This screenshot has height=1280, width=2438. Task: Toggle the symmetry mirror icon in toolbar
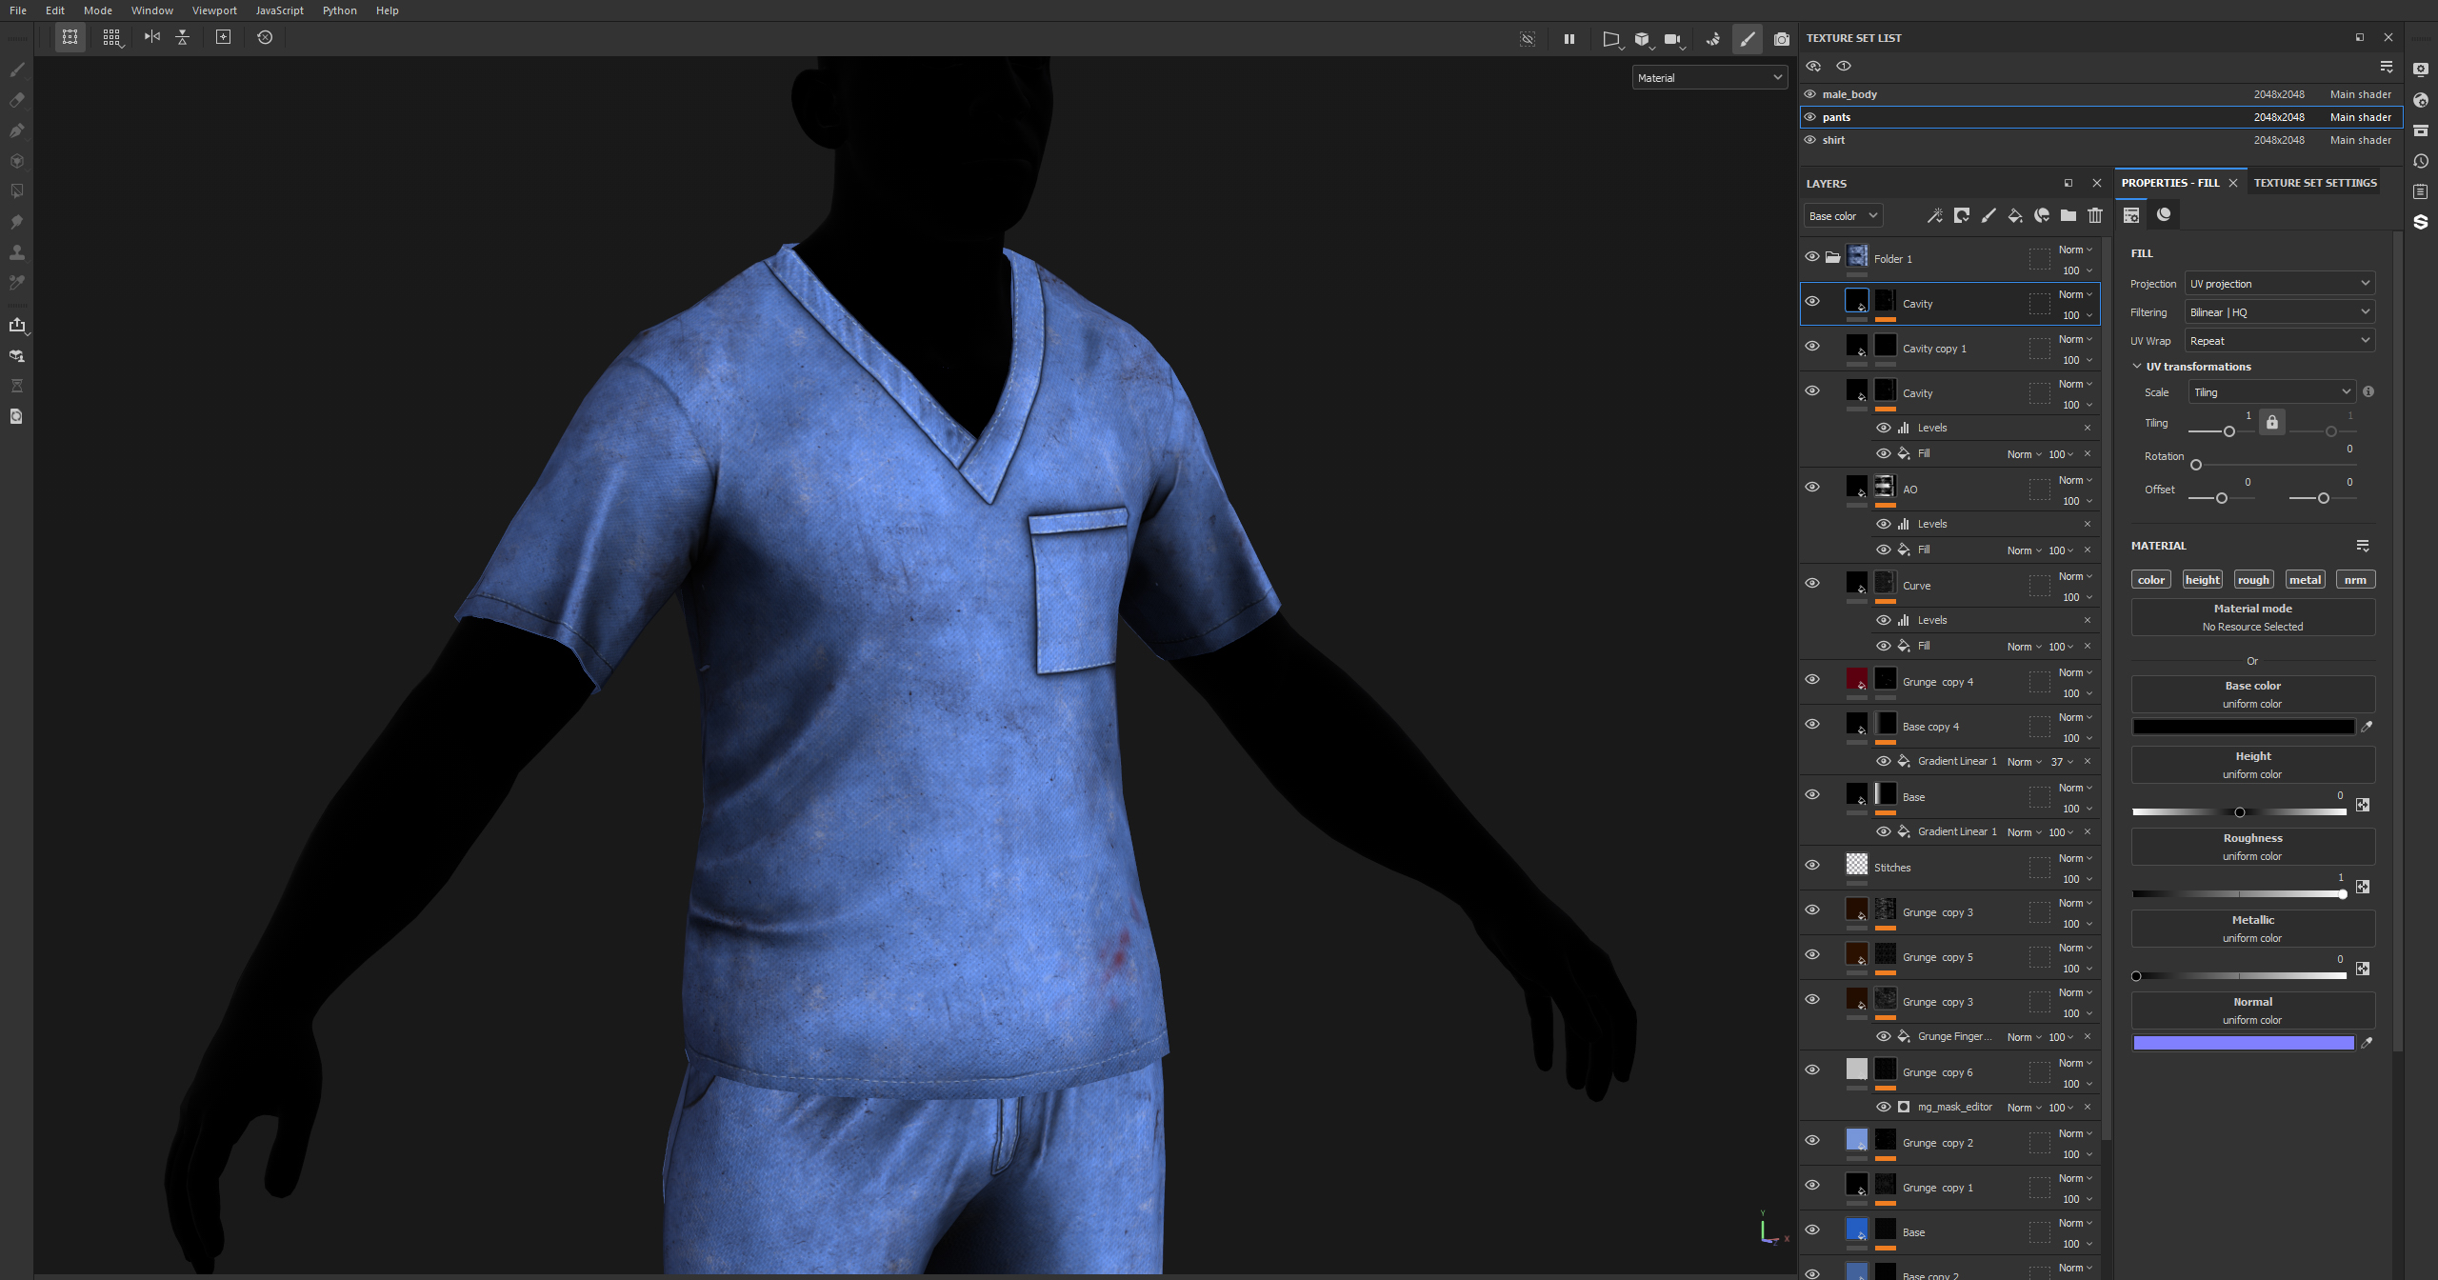[x=151, y=37]
